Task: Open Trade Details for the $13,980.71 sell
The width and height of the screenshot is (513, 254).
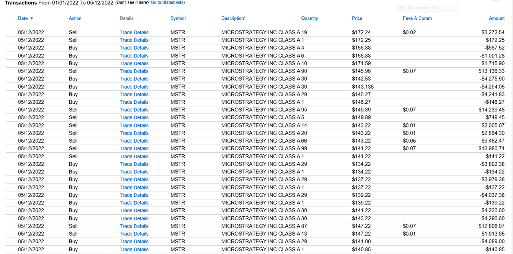Action: pyautogui.click(x=134, y=149)
